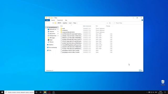Switch to details view using the status bar icon
Image resolution: width=168 pixels, height=94 pixels.
coord(140,70)
